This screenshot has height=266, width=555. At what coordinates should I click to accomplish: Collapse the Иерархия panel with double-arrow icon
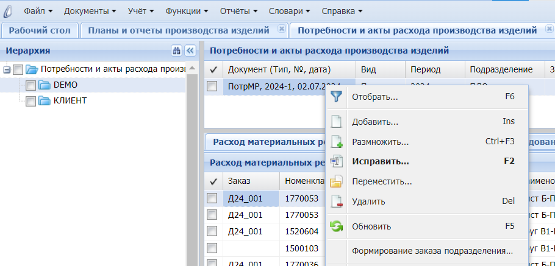pos(190,51)
